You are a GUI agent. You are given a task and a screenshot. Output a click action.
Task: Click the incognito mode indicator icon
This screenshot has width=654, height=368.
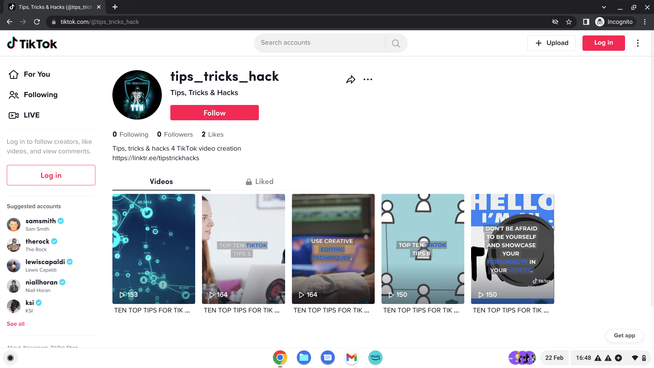(x=599, y=21)
